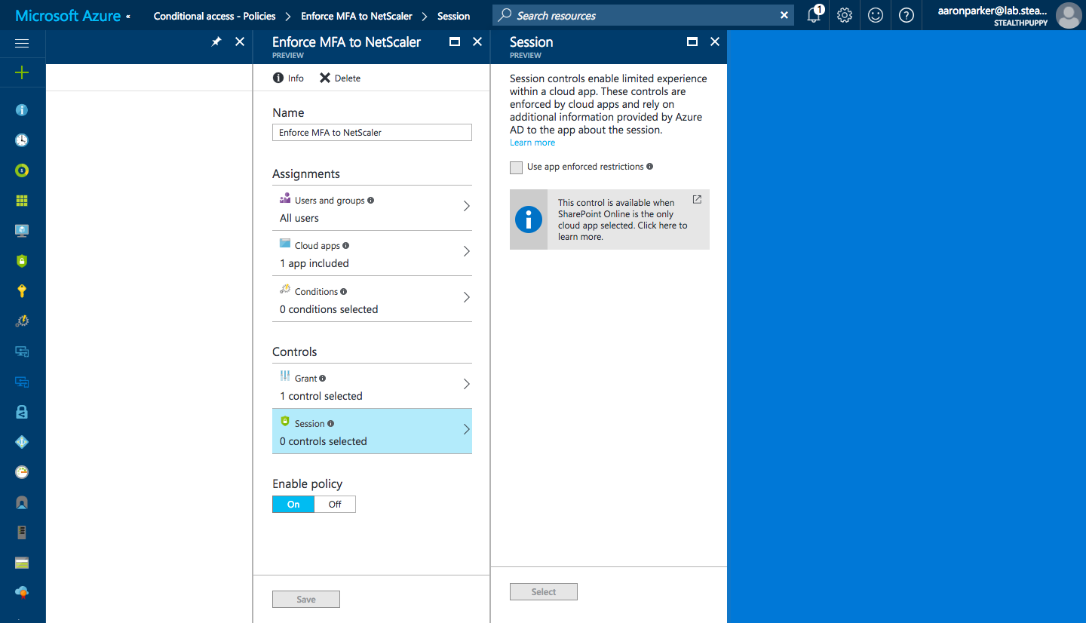The image size is (1086, 623).
Task: Click SharePoint Online info message box
Action: point(609,219)
